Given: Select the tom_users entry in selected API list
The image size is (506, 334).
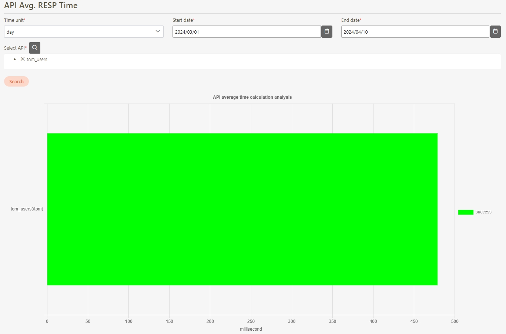Looking at the screenshot, I should tap(37, 60).
